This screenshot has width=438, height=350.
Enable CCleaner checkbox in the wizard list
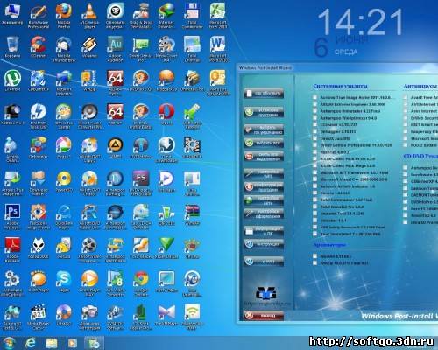tap(314, 124)
